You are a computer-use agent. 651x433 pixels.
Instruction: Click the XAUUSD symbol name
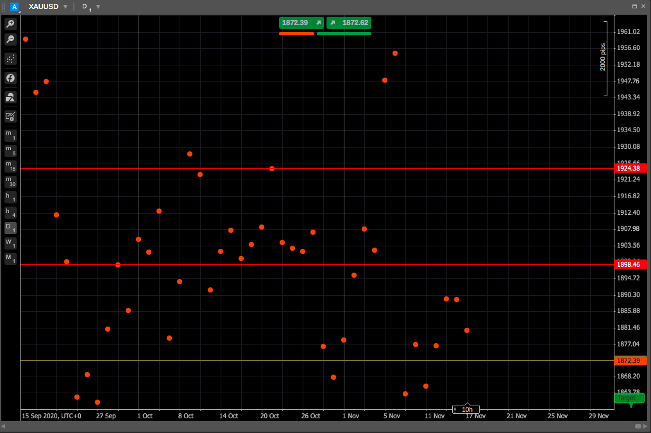click(x=43, y=6)
